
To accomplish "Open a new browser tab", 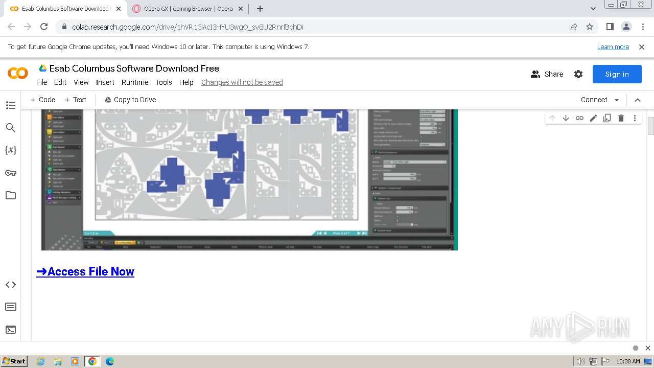I will (x=260, y=9).
